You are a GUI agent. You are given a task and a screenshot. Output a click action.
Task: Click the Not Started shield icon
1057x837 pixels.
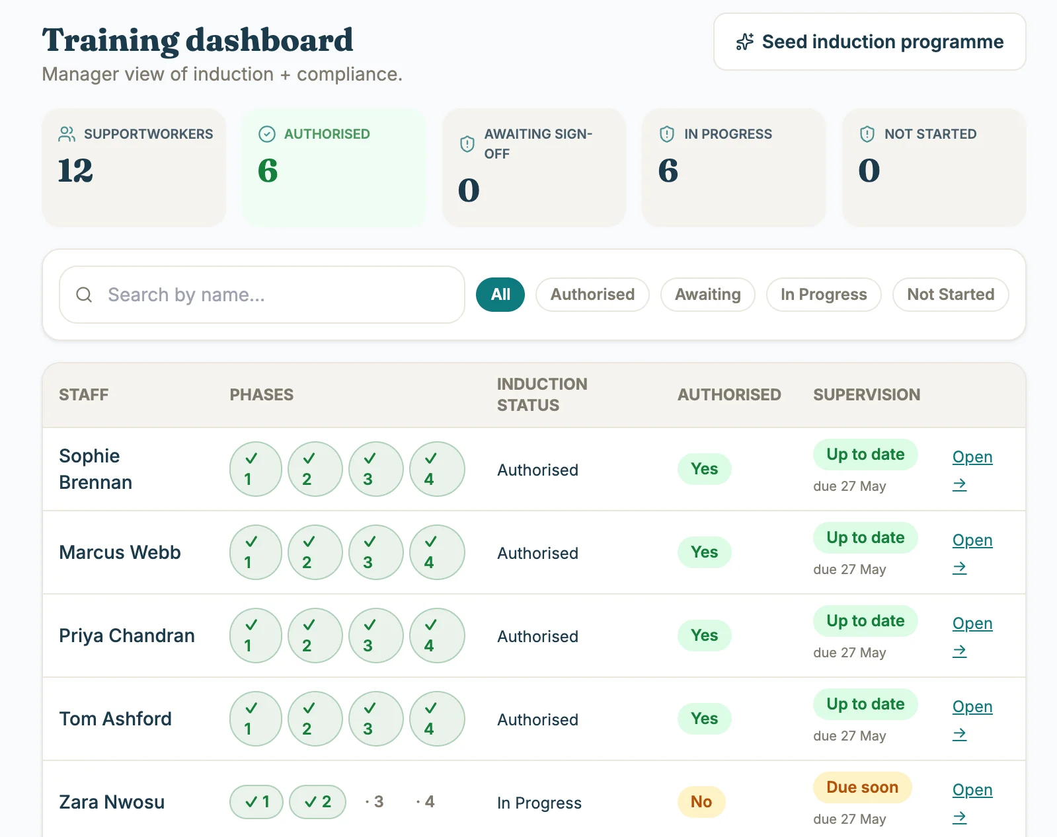[867, 134]
